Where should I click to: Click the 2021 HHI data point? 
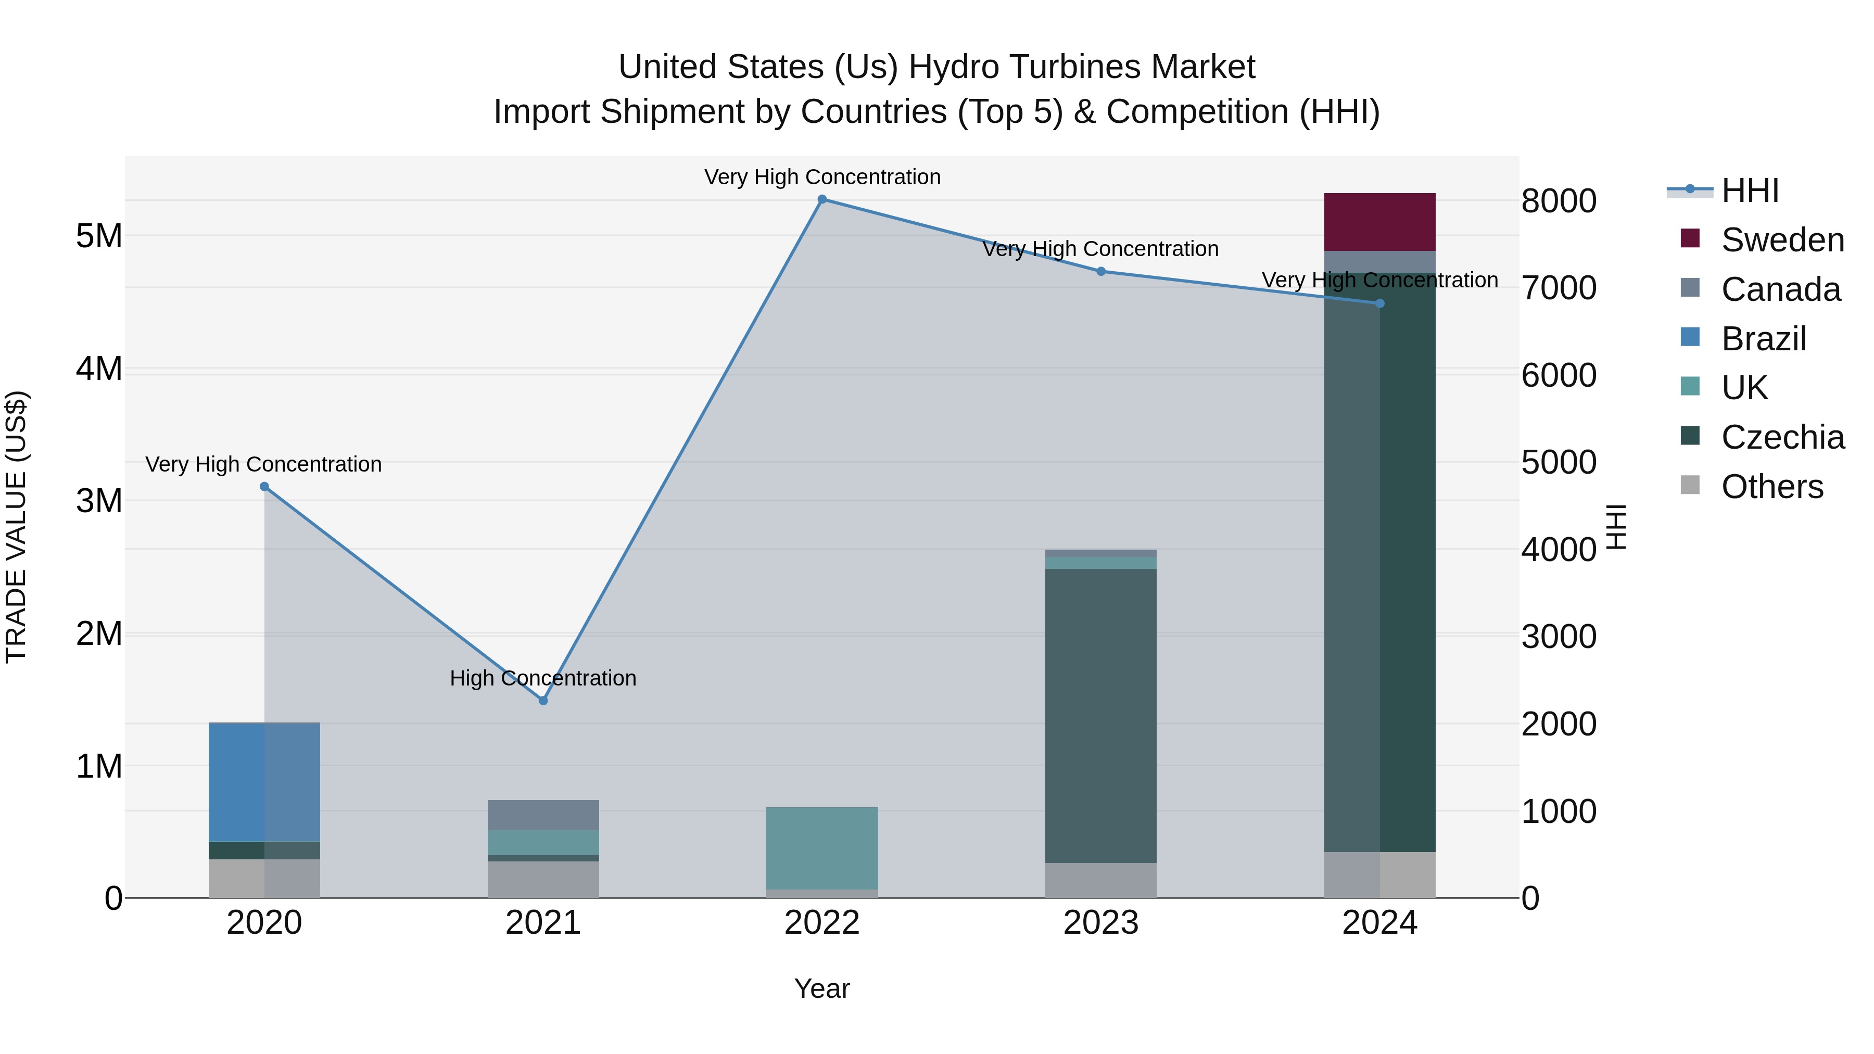tap(543, 701)
